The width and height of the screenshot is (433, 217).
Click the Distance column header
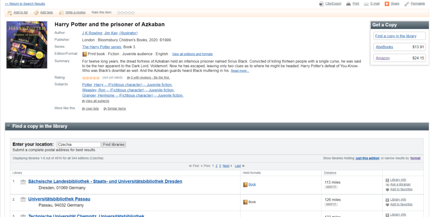[330, 173]
